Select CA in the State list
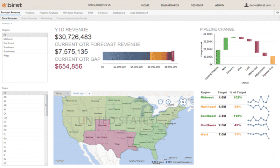The height and width of the screenshot is (168, 280). pos(5,114)
